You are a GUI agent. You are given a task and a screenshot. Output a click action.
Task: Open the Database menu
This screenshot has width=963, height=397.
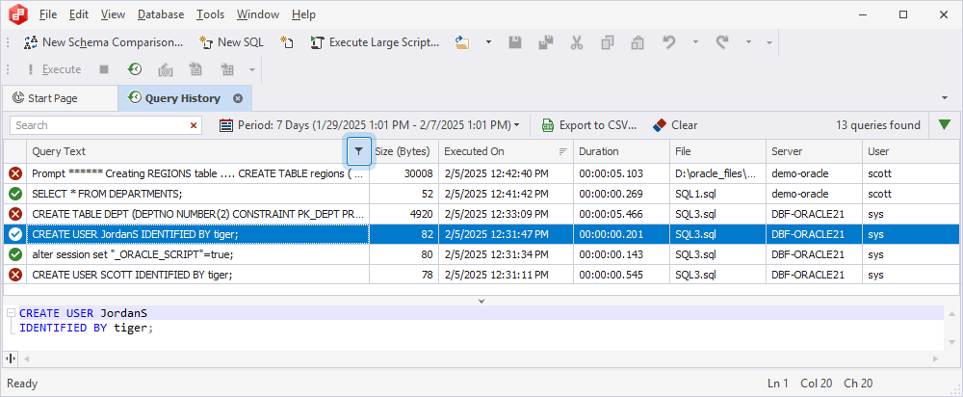coord(161,14)
